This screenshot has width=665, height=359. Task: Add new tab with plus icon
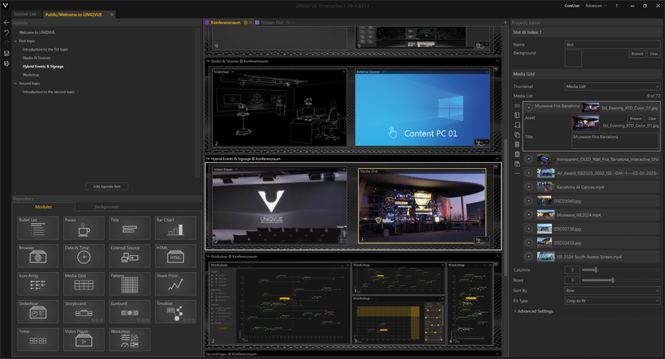pyautogui.click(x=505, y=23)
